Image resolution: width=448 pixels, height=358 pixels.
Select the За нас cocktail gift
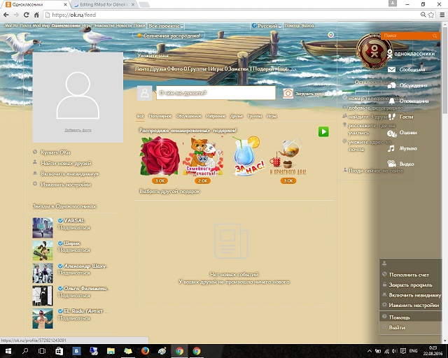point(247,156)
